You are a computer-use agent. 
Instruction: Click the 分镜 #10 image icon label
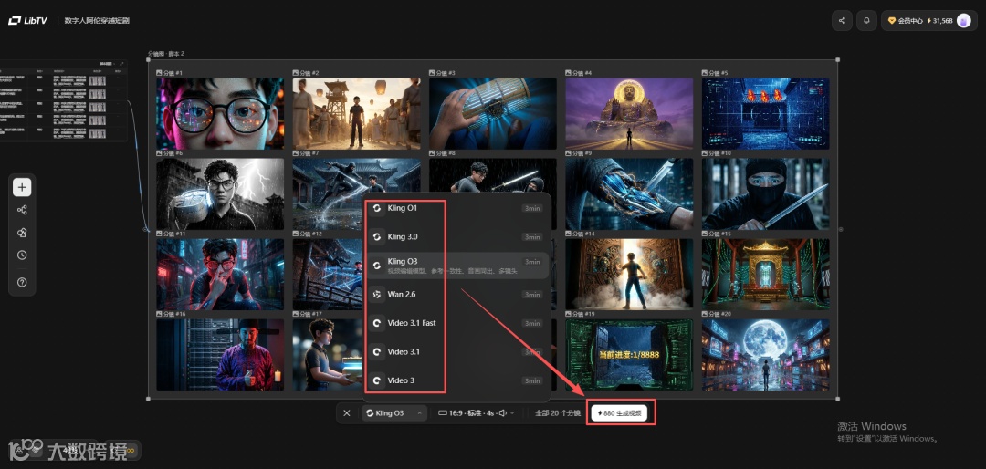pos(718,153)
